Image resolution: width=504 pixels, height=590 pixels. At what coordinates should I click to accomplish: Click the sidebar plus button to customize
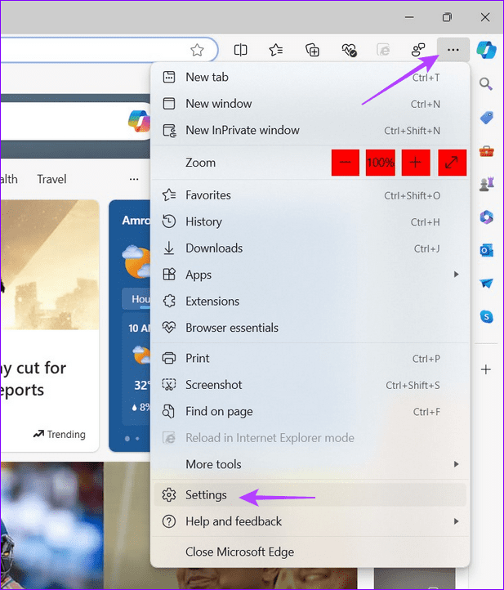[x=486, y=369]
